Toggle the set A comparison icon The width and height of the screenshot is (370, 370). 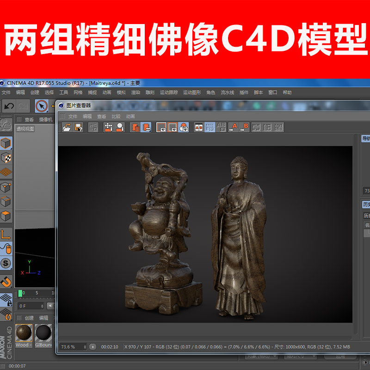pos(233,127)
